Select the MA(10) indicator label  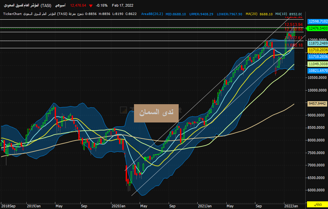[x=281, y=14]
